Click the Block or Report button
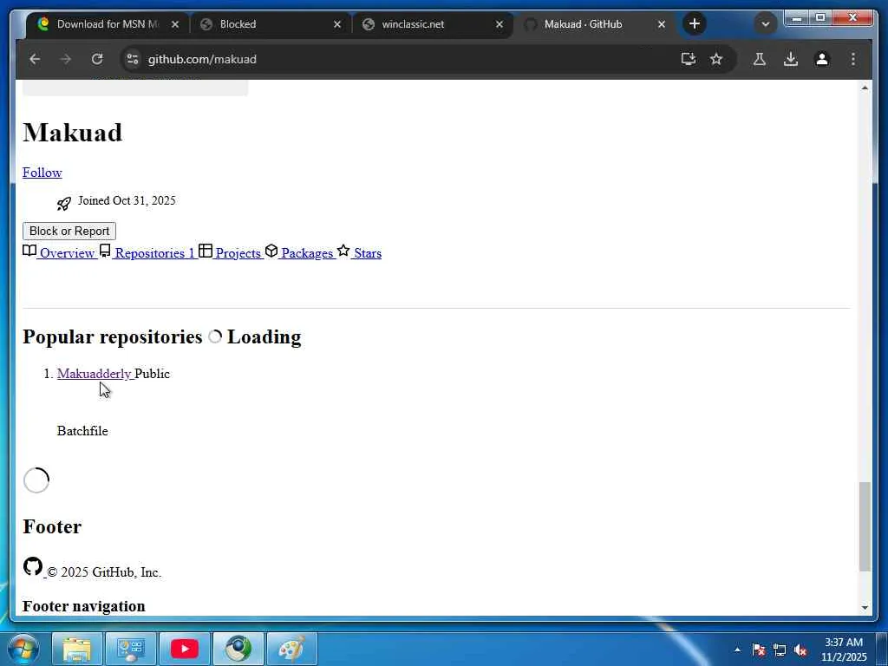This screenshot has width=888, height=666. 69,231
